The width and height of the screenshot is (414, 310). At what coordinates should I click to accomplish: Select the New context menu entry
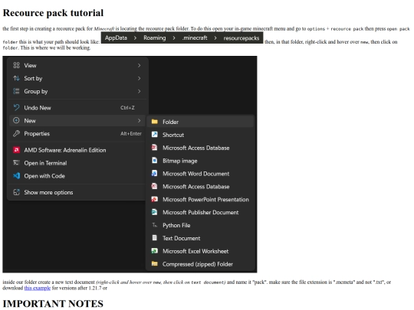click(x=77, y=120)
